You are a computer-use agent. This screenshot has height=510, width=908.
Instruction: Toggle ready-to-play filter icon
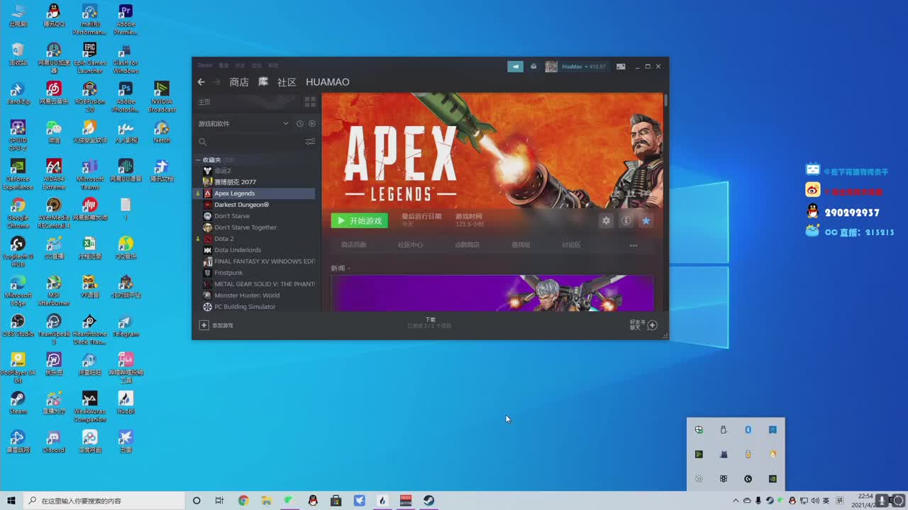(x=311, y=124)
